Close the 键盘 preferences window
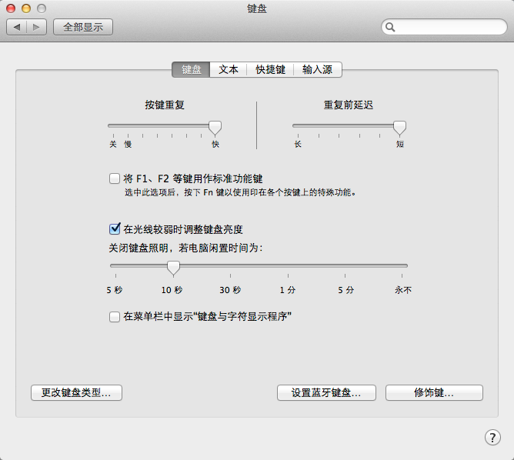Viewport: 514px width, 460px height. pos(11,8)
